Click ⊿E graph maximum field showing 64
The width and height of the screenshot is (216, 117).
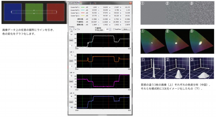click(71, 35)
